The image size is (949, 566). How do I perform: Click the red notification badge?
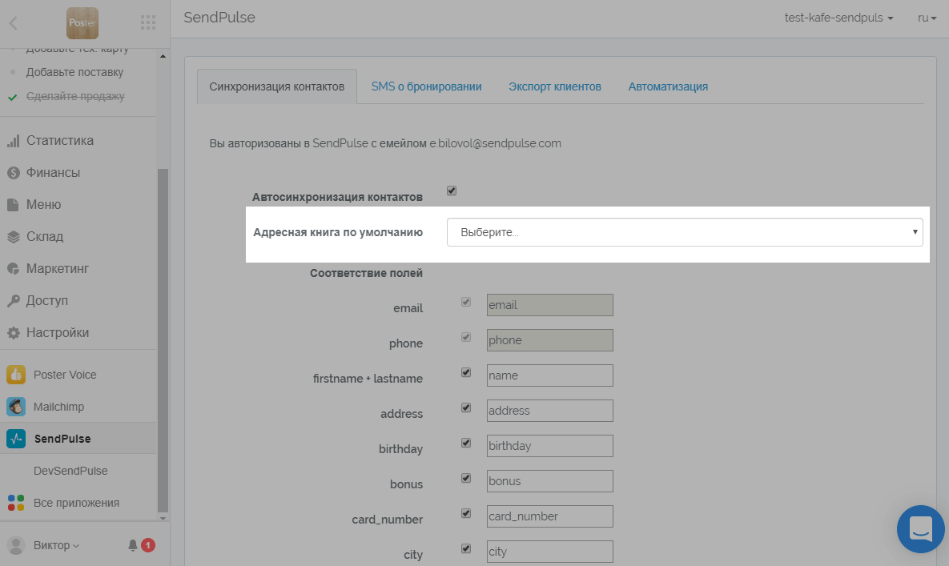click(147, 545)
